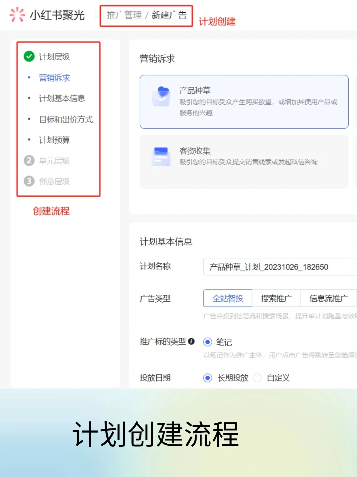The height and width of the screenshot is (477, 357).
Task: Click the 产品种草 heart bag icon
Action: pyautogui.click(x=161, y=97)
